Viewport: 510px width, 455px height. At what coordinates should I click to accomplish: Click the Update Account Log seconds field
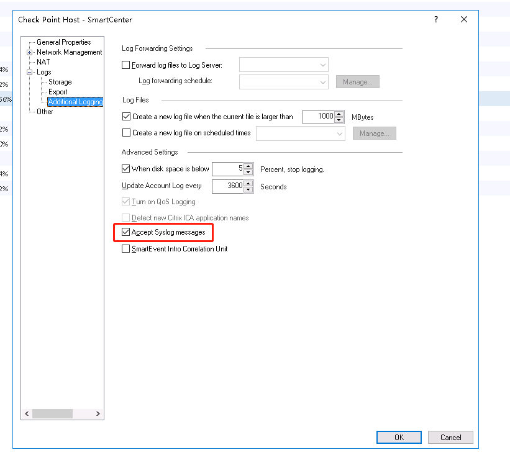click(x=228, y=186)
